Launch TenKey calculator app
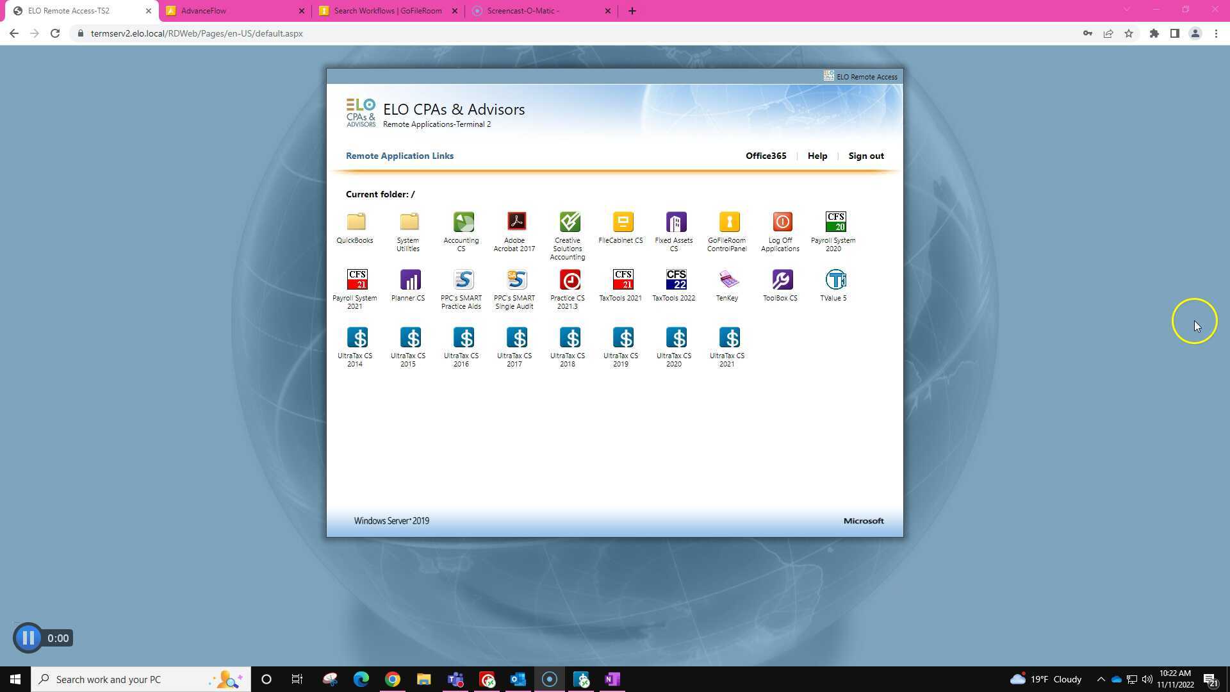Image resolution: width=1230 pixels, height=692 pixels. click(x=728, y=281)
